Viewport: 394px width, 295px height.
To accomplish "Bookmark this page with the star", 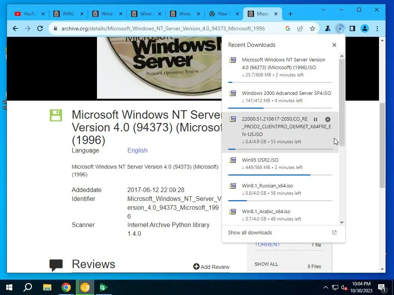I will tap(312, 28).
